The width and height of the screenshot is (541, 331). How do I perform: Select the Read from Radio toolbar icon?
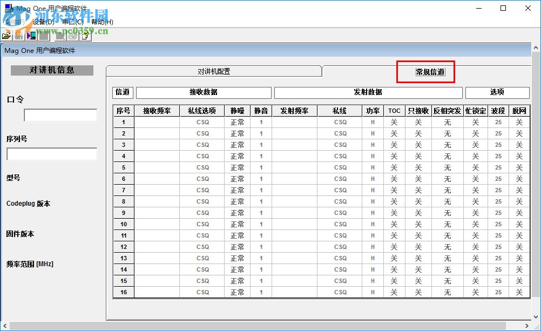pyautogui.click(x=31, y=35)
